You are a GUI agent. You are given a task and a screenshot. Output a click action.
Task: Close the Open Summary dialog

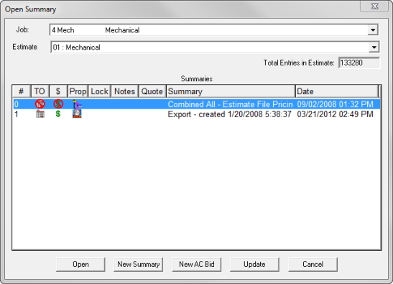pyautogui.click(x=374, y=6)
